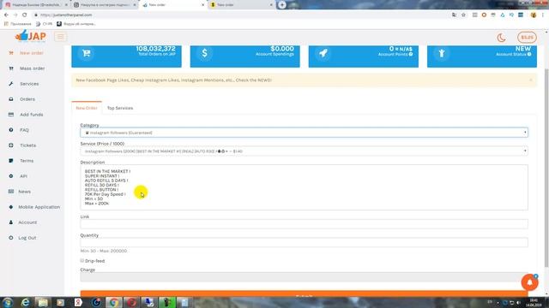Dismiss the news announcement banner
Image resolution: width=549 pixels, height=308 pixels.
click(530, 80)
